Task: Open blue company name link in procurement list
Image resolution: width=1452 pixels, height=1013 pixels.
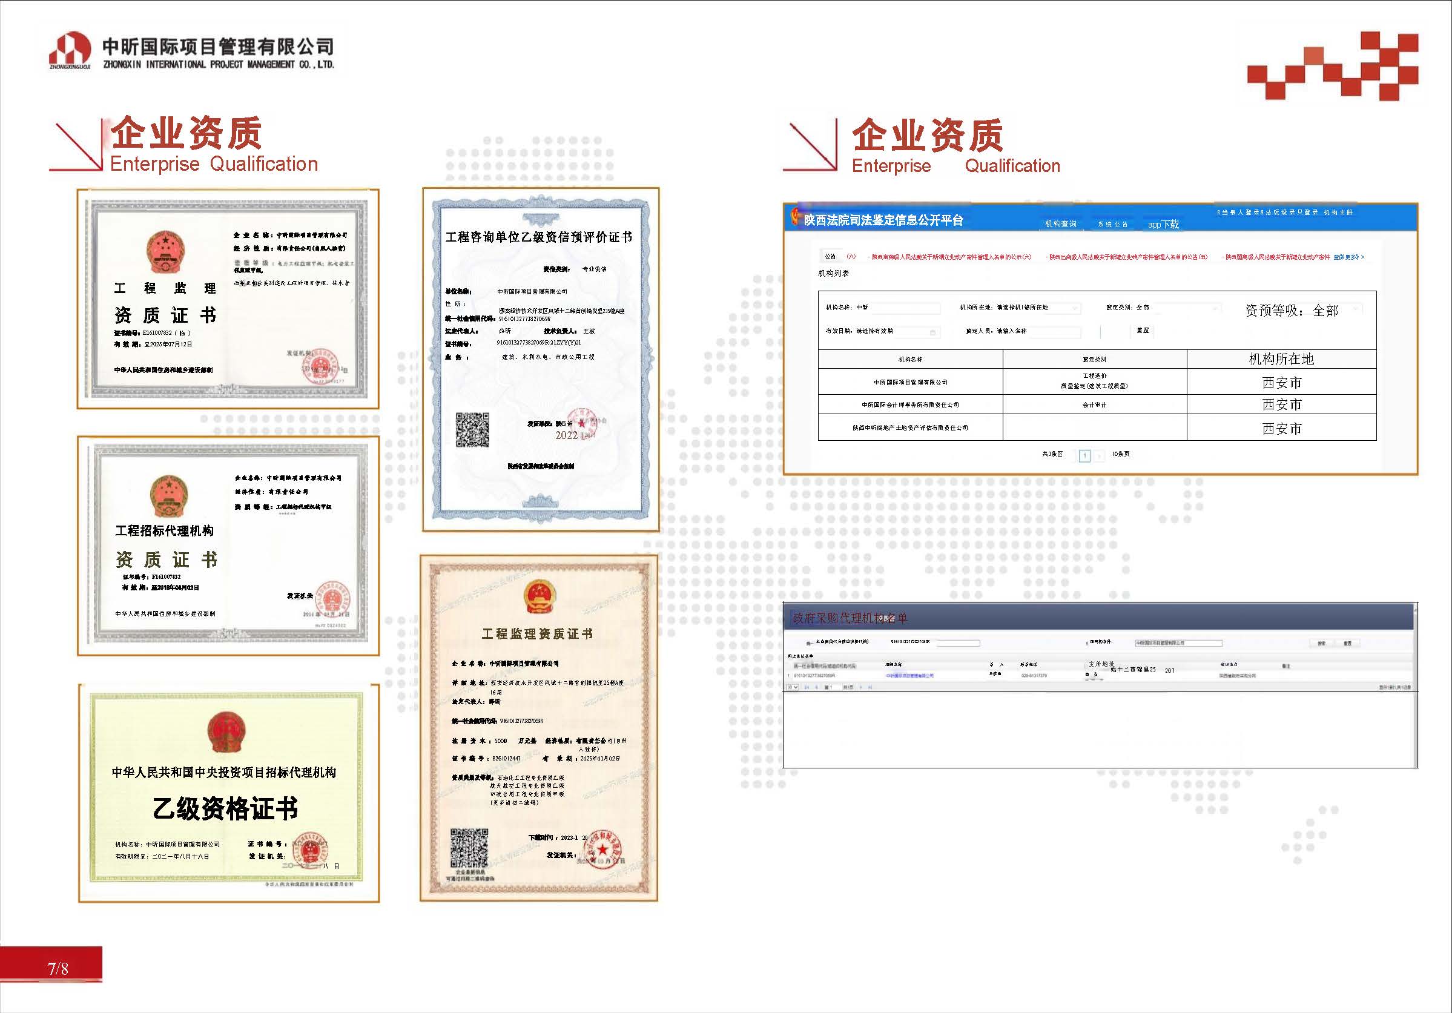Action: (909, 676)
